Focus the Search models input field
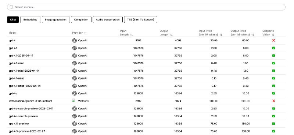 click(146, 7)
